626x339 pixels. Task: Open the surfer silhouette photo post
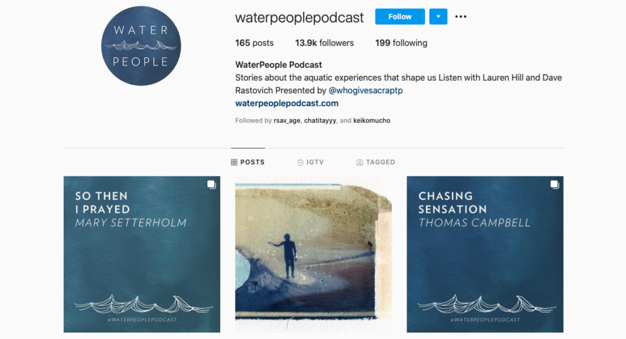tap(314, 255)
